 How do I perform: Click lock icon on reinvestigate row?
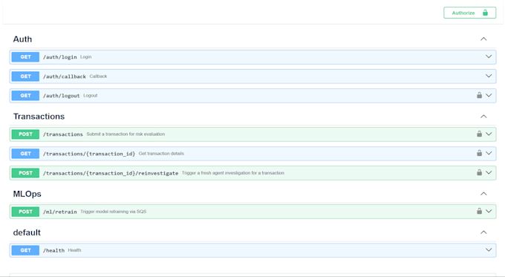[479, 172]
